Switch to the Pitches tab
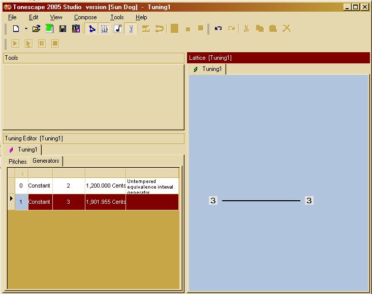 point(18,161)
